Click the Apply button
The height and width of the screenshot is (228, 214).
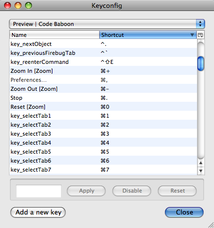pyautogui.click(x=86, y=191)
